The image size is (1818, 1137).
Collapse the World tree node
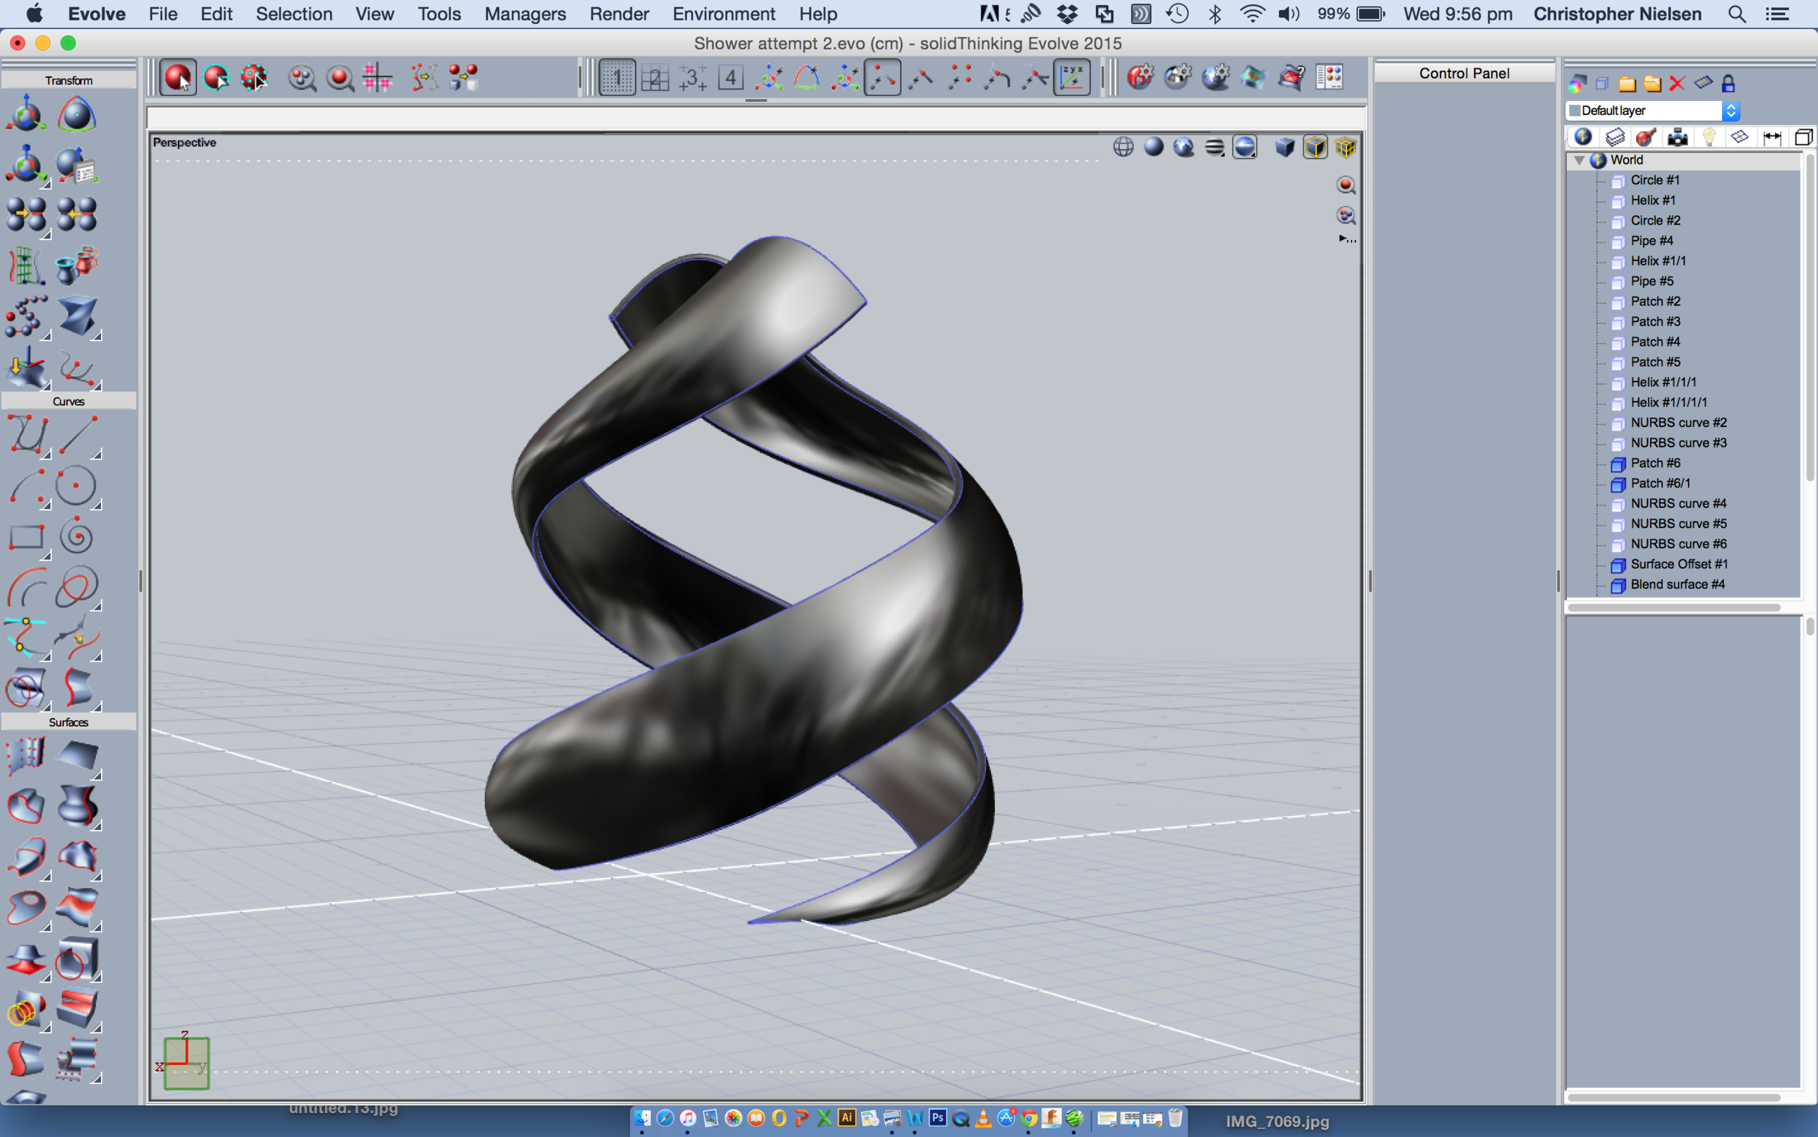click(x=1579, y=160)
